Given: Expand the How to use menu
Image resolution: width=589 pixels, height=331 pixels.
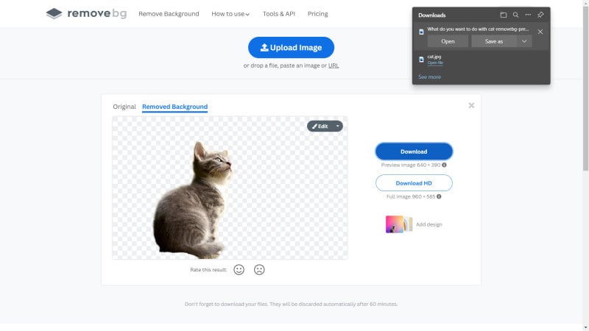Looking at the screenshot, I should coord(230,14).
